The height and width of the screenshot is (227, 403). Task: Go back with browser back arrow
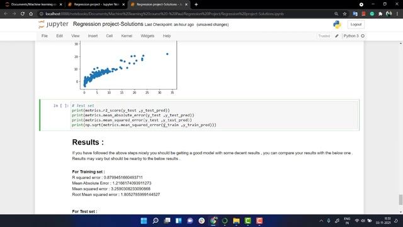pos(6,14)
